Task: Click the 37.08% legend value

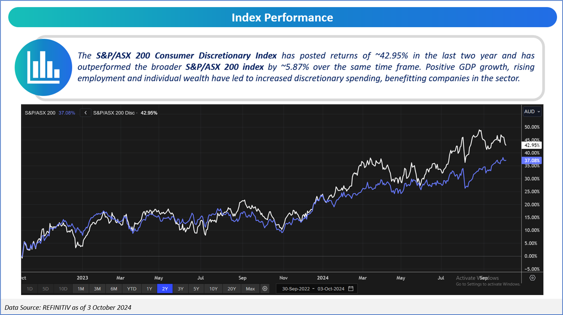Action: (67, 113)
